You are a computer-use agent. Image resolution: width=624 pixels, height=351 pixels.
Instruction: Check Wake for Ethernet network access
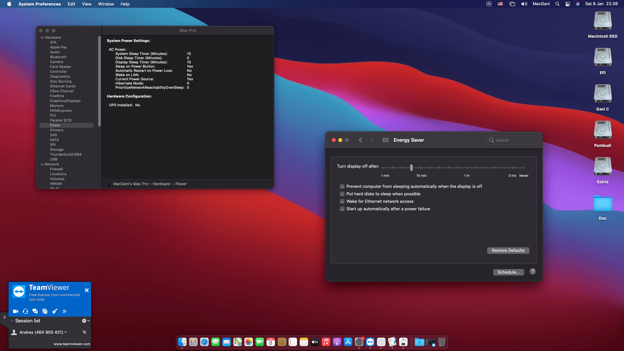point(342,201)
